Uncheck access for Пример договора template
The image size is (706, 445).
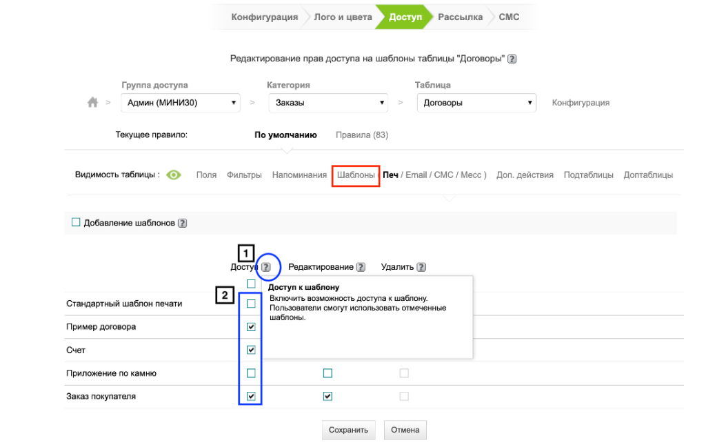tap(251, 327)
